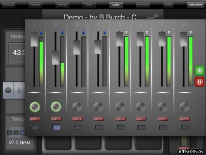Open the Sections menu
The image size is (206, 155).
tap(35, 5)
